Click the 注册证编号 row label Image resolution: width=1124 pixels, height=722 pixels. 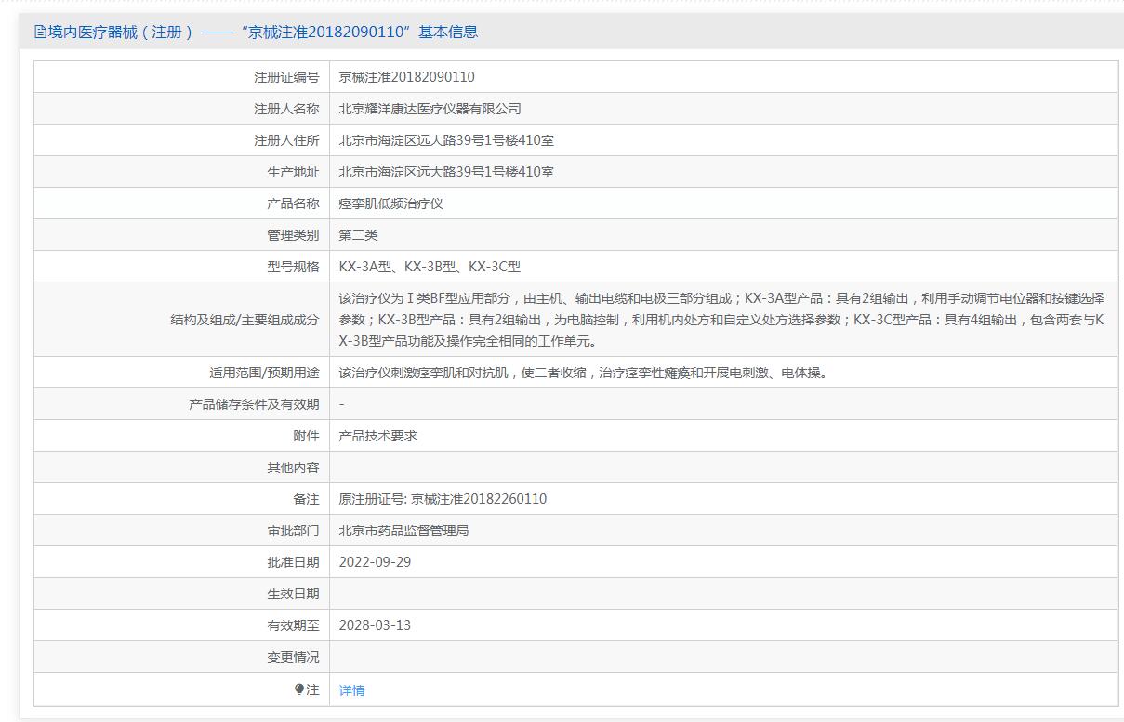tap(286, 77)
